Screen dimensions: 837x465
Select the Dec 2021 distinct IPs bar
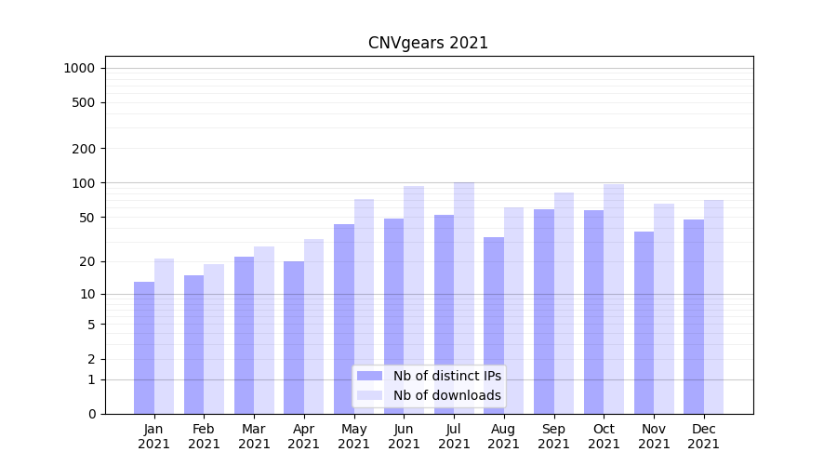[694, 316]
